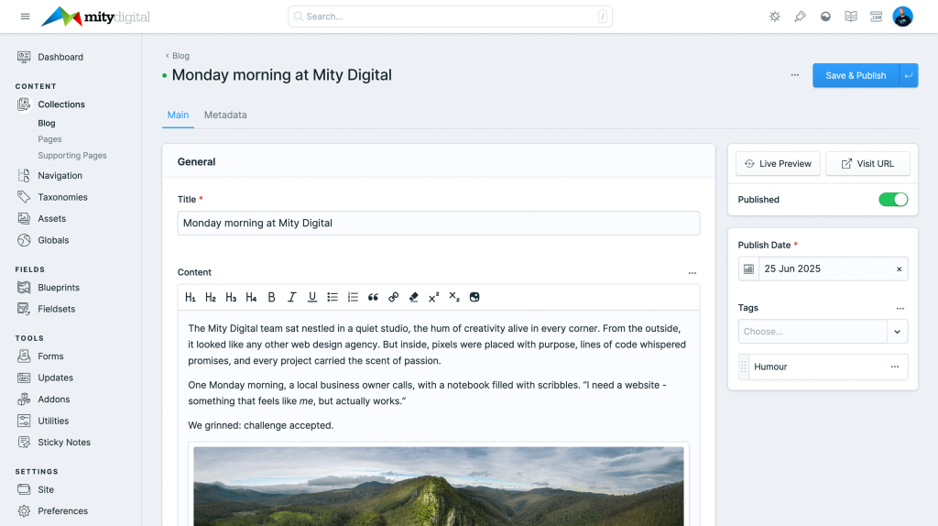Apply bold formatting in the content toolbar
938x526 pixels.
[x=271, y=297]
